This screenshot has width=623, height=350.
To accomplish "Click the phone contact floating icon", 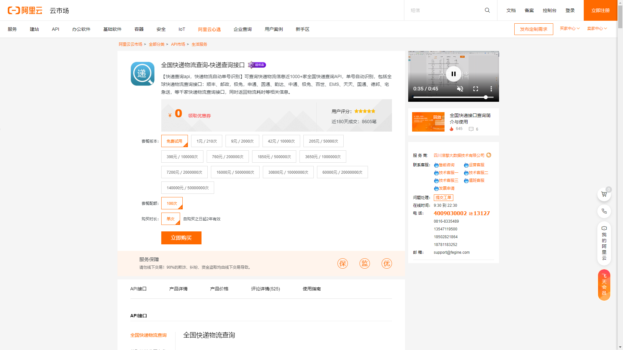I will [x=604, y=211].
